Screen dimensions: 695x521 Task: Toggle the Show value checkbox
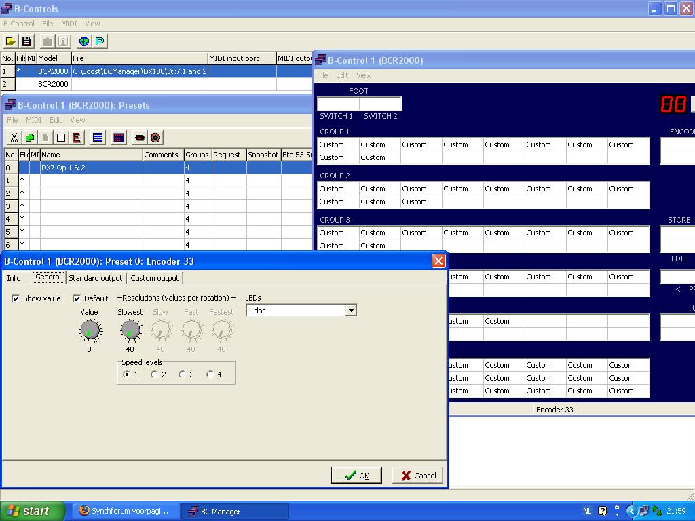pyautogui.click(x=16, y=298)
